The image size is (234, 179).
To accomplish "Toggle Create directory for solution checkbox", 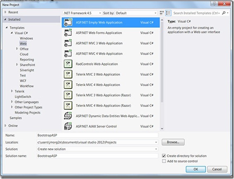I will pyautogui.click(x=164, y=156).
